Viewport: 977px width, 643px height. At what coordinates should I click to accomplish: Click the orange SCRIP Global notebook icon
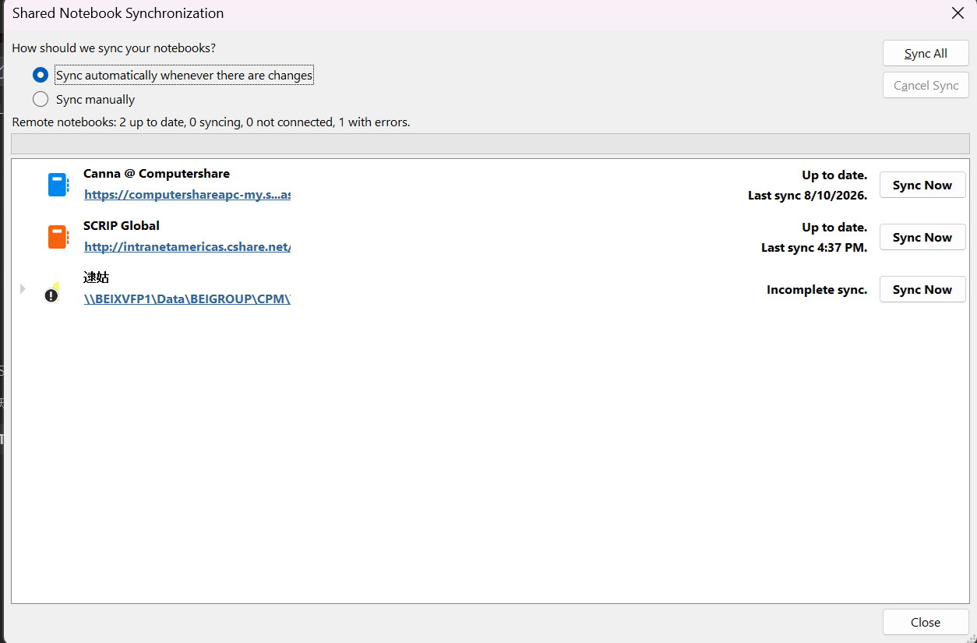click(x=58, y=237)
